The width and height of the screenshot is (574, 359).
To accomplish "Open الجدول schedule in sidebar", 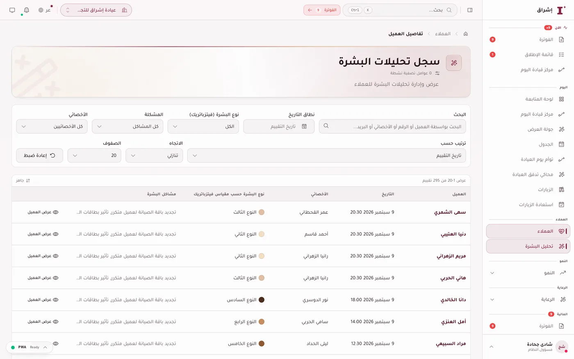I will (x=528, y=144).
